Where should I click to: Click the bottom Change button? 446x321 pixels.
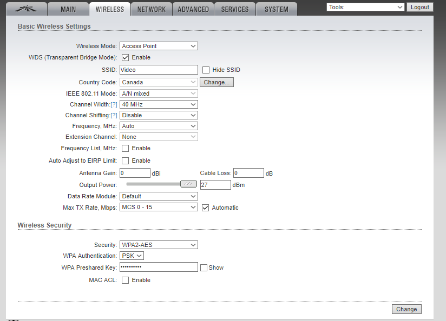coord(406,309)
